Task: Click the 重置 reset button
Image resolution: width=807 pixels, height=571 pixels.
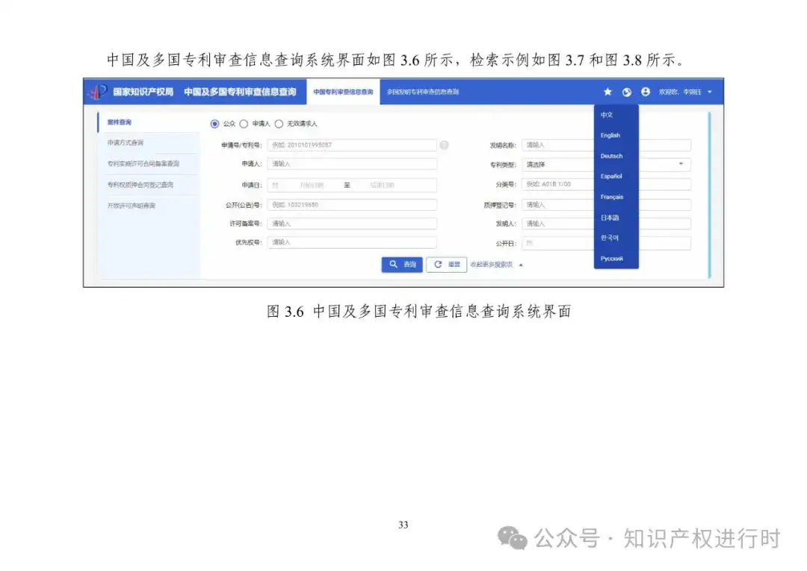Action: pos(447,264)
